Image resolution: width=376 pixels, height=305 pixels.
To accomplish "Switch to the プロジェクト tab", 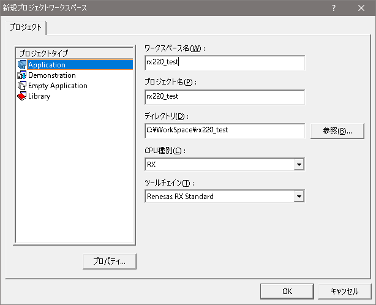I will pos(26,28).
